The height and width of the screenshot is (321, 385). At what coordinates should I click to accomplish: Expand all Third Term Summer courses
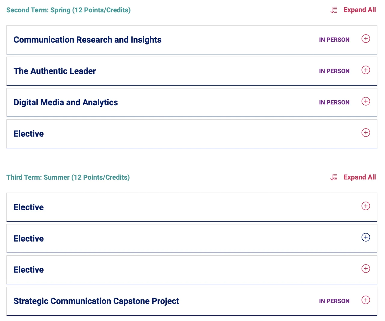360,177
